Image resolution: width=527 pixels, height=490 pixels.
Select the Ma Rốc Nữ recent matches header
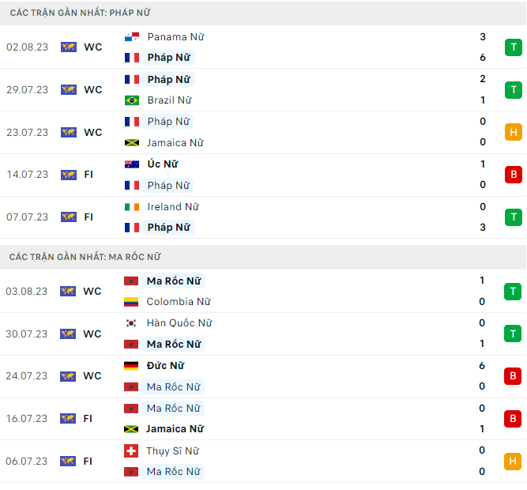pyautogui.click(x=85, y=257)
